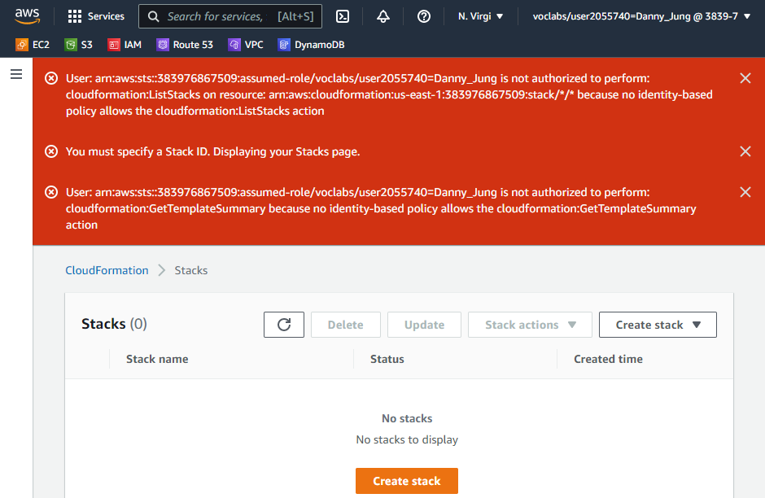This screenshot has height=498, width=765.
Task: Open the AWS home logo
Action: pos(27,16)
